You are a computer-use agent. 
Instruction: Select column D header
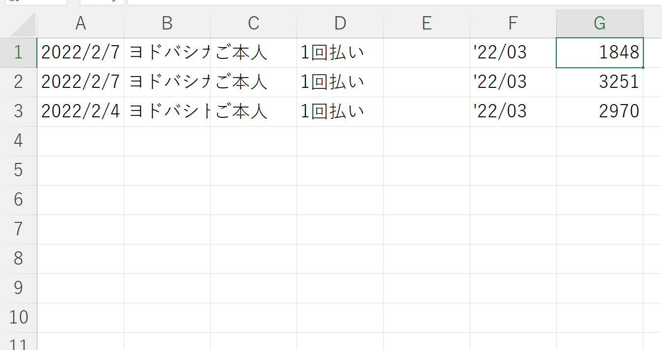click(340, 23)
